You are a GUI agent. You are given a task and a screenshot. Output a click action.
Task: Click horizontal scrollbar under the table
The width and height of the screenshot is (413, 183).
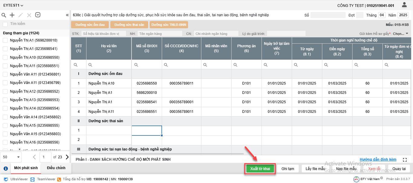[x=157, y=154]
